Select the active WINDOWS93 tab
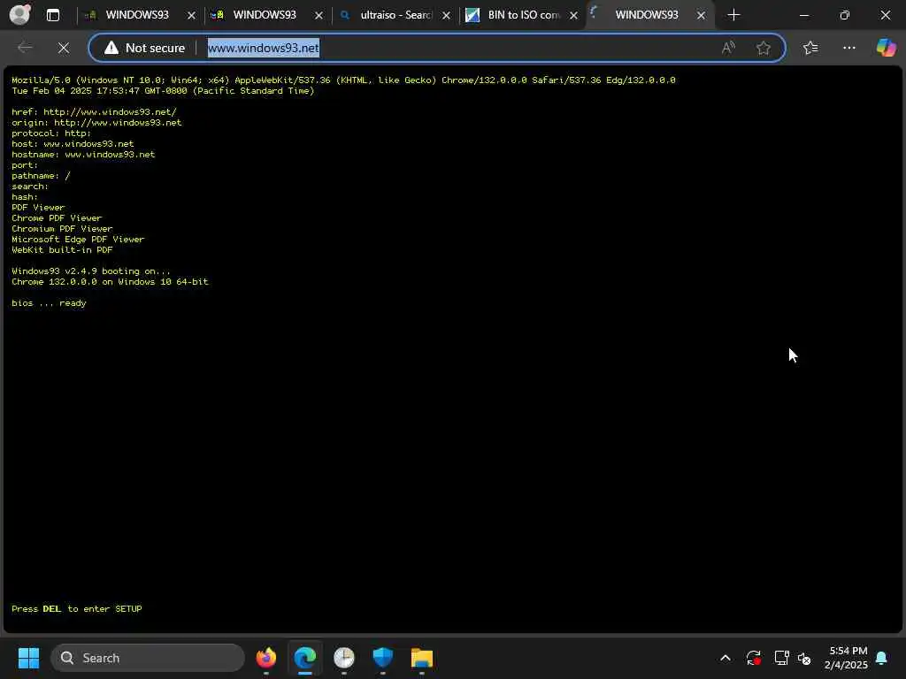Image resolution: width=906 pixels, height=679 pixels. (646, 15)
